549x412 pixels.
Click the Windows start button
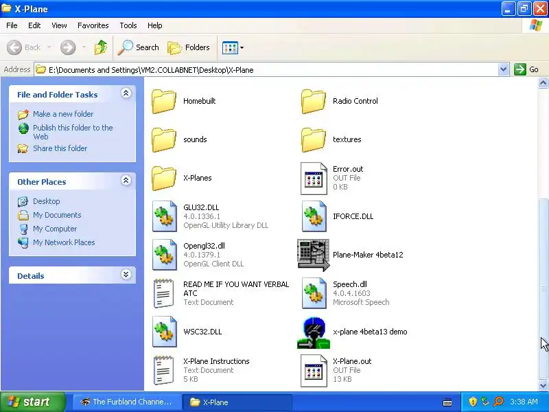33,402
